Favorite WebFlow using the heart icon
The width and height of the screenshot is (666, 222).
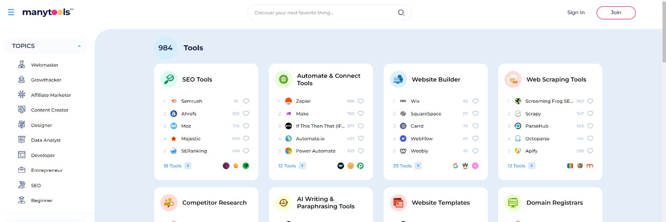pos(476,139)
